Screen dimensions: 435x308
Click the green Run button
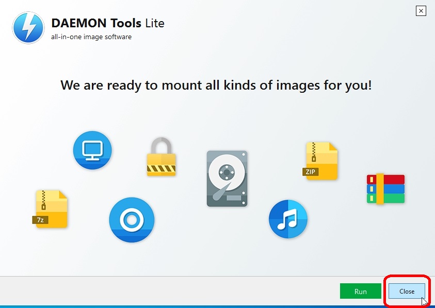click(x=360, y=291)
